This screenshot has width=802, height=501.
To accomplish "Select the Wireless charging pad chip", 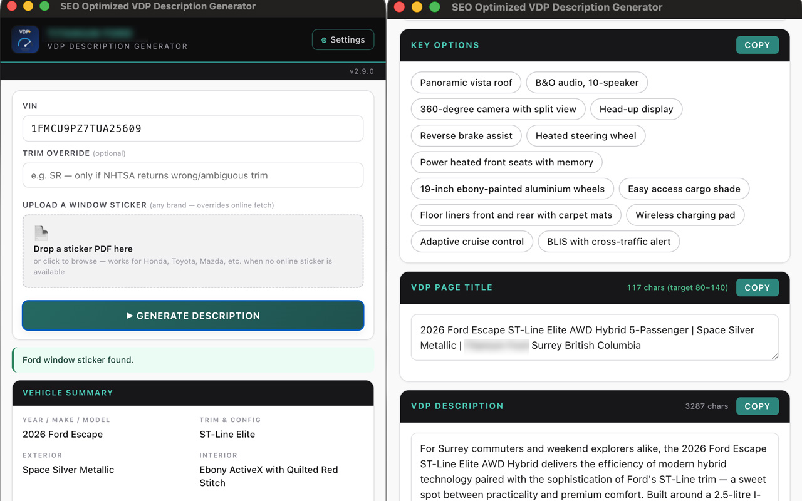I will [685, 215].
